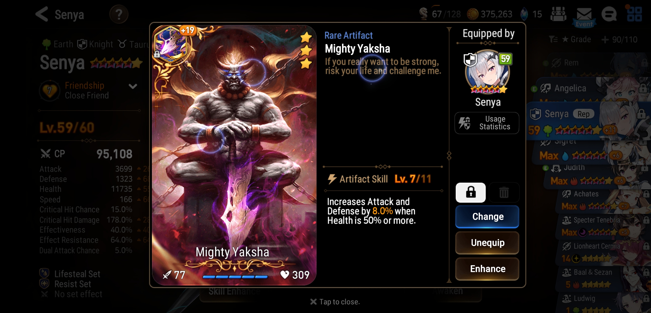Open the Grade sort filter

click(570, 39)
